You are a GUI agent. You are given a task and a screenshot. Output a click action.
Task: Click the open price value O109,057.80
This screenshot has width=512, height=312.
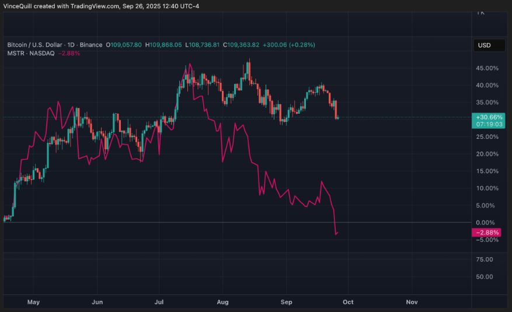(124, 45)
